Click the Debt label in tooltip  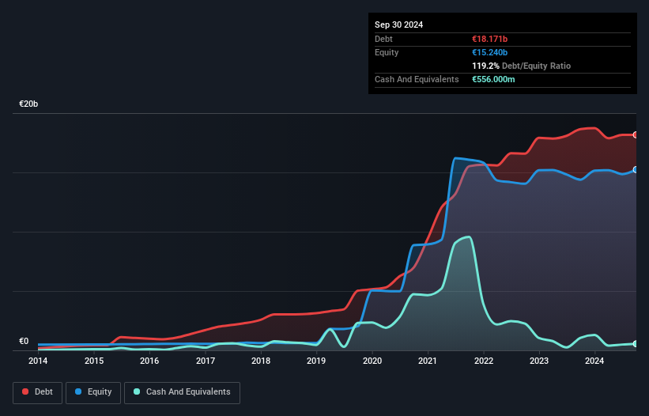[x=383, y=39]
